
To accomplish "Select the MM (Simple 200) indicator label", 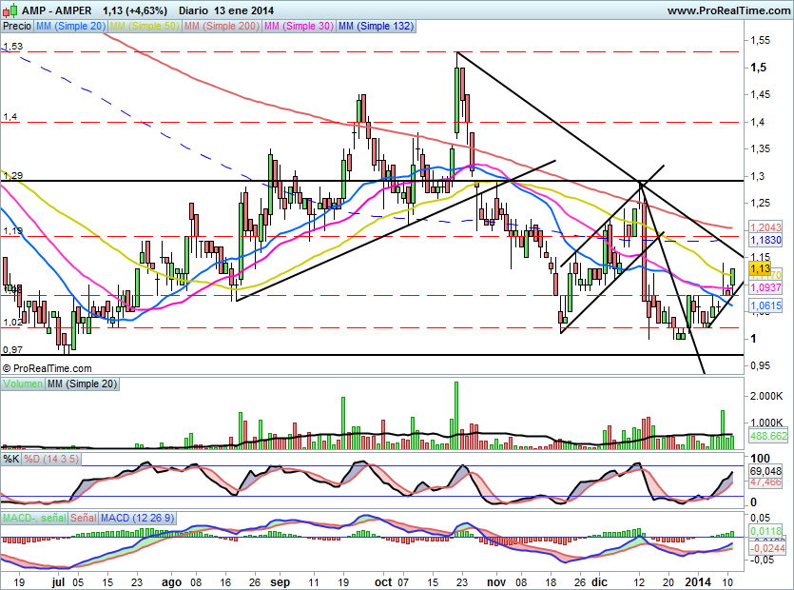I will pyautogui.click(x=222, y=26).
